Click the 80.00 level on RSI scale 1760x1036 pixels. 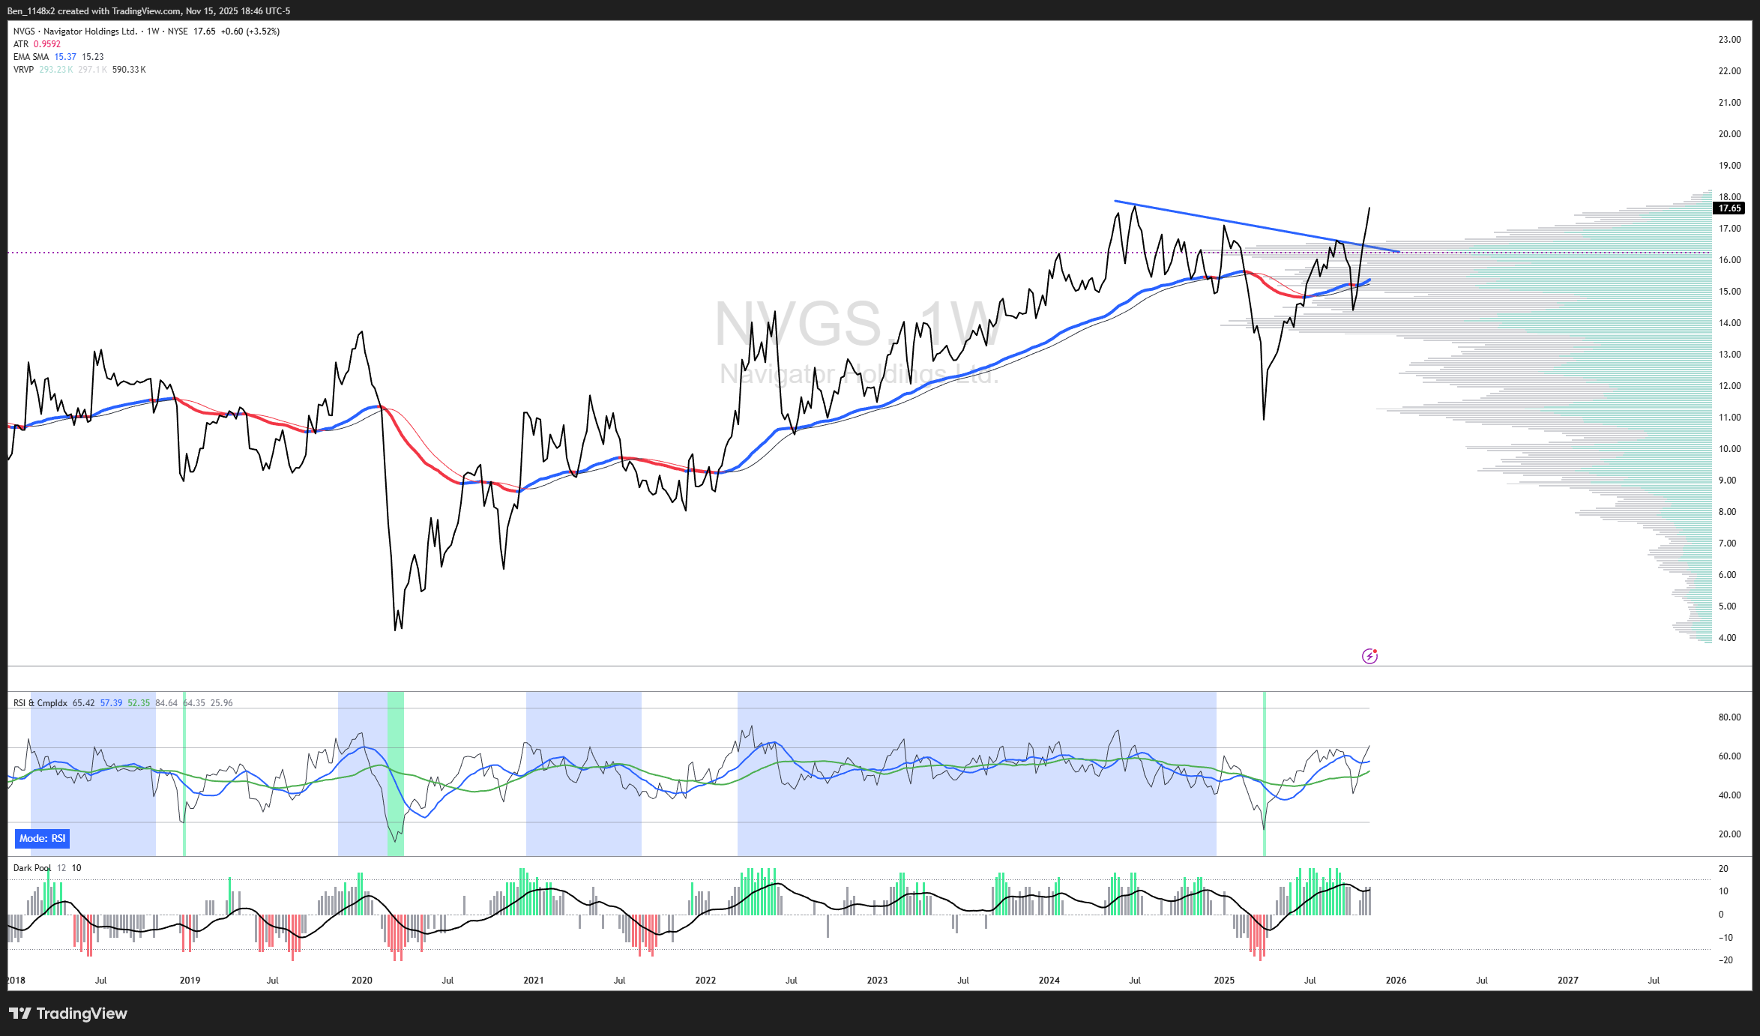[x=1729, y=717]
